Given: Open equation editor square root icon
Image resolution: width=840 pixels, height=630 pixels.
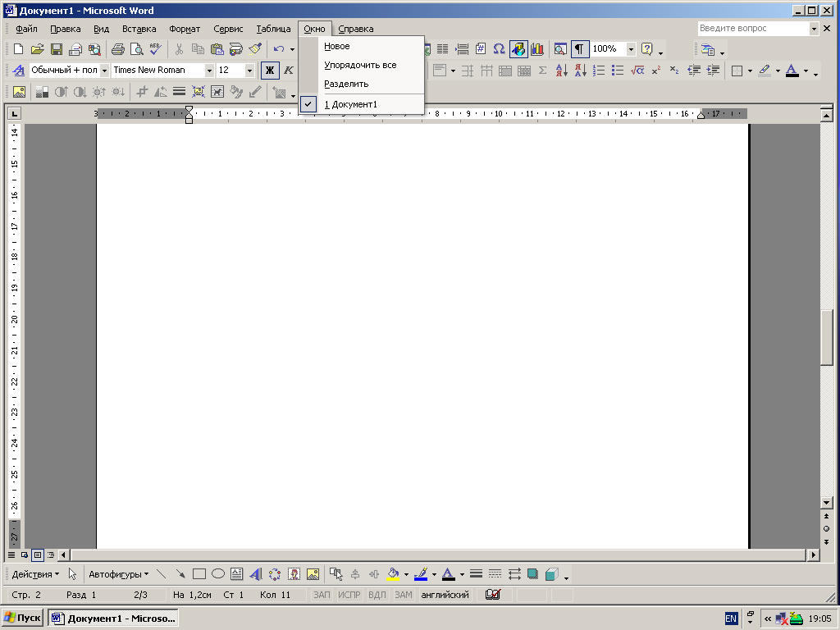Looking at the screenshot, I should coord(637,71).
